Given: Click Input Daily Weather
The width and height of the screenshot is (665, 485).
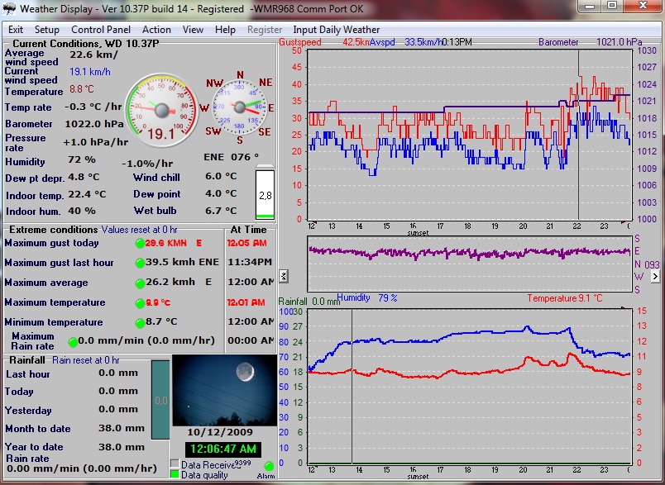Looking at the screenshot, I should (337, 30).
